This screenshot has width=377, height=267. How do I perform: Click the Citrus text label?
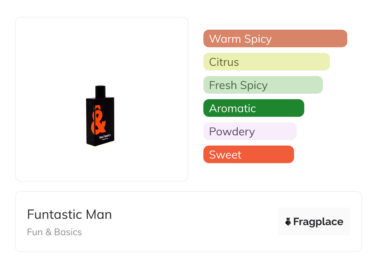tap(224, 62)
